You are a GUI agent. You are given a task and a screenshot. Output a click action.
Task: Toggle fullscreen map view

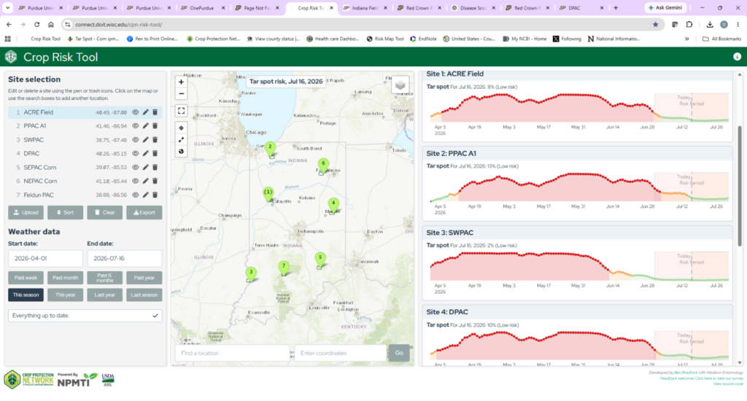click(x=181, y=111)
